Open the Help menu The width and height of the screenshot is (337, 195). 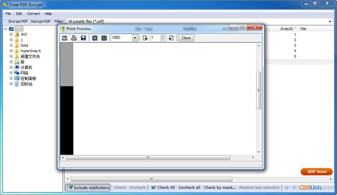[48, 13]
